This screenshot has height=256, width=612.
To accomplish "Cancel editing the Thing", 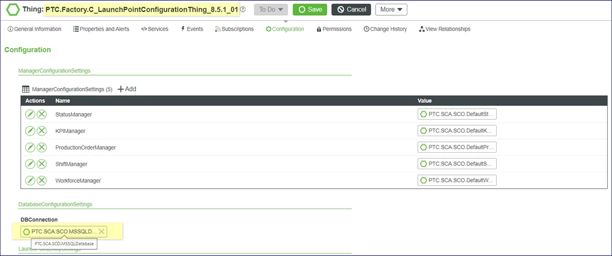I will click(351, 9).
